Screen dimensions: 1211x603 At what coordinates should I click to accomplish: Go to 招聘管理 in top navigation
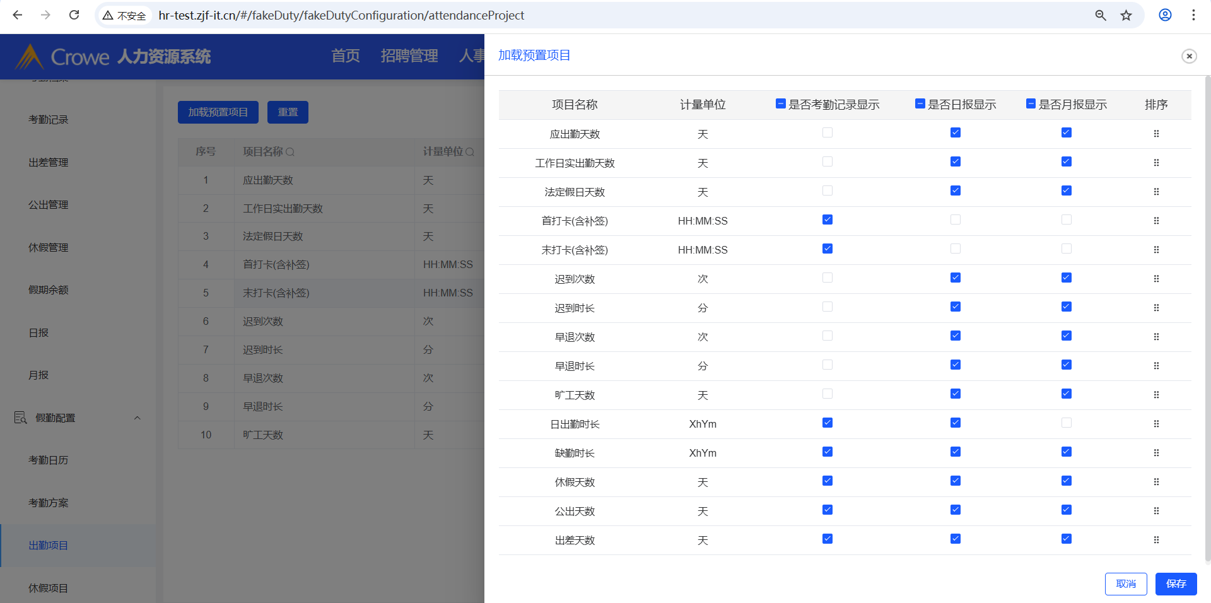(x=409, y=56)
